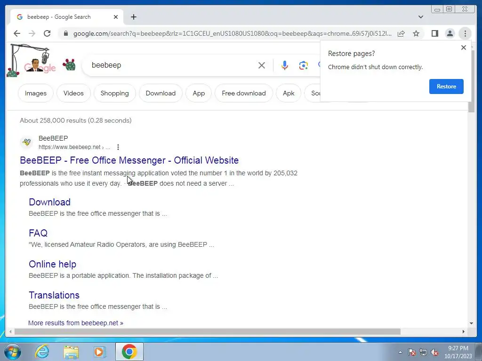Go back to the previous page
Image resolution: width=482 pixels, height=361 pixels.
coord(17,33)
